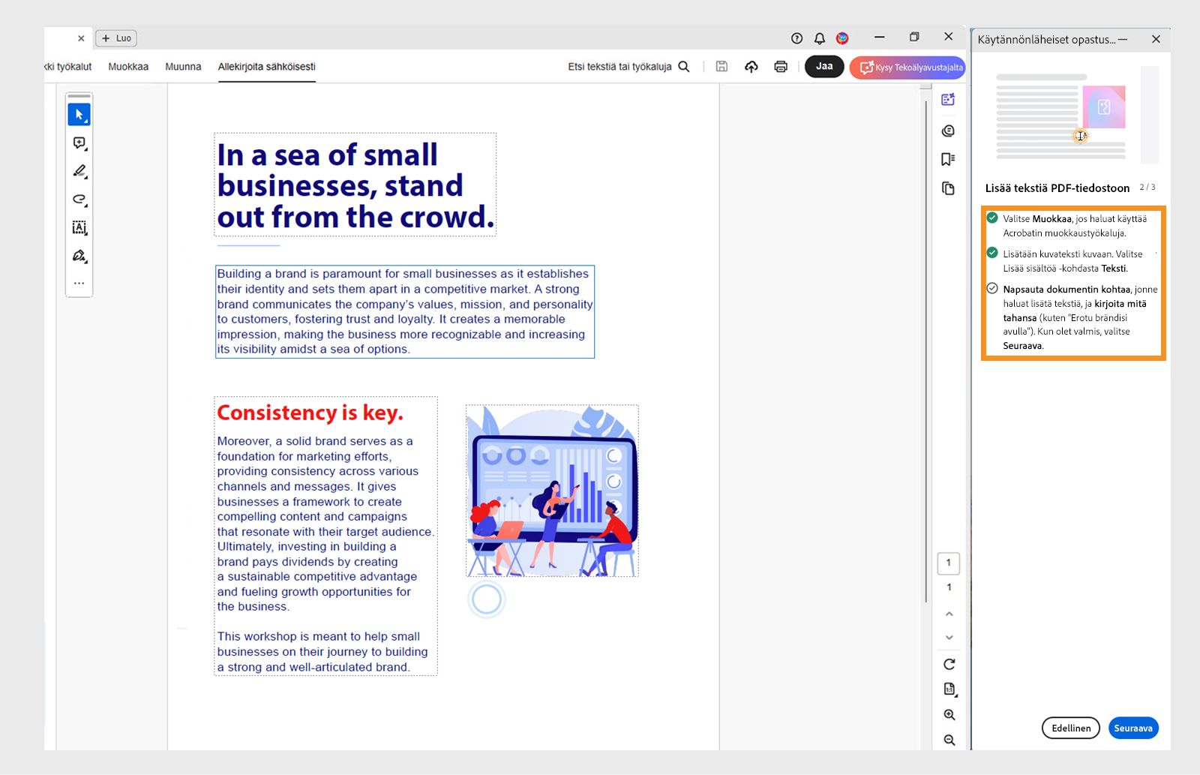Continue with the Seuraava button
Viewport: 1200px width, 775px height.
pos(1133,728)
